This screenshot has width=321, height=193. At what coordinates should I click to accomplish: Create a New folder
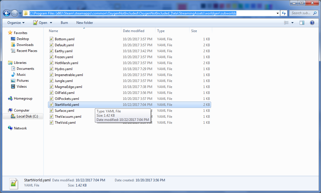point(85,23)
